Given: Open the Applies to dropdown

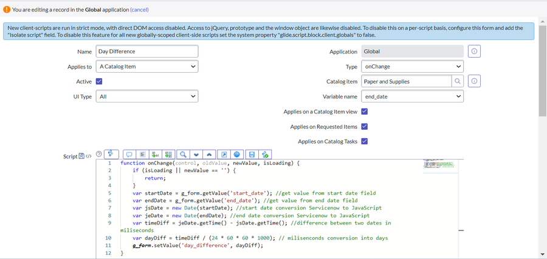Looking at the screenshot, I should [x=147, y=67].
